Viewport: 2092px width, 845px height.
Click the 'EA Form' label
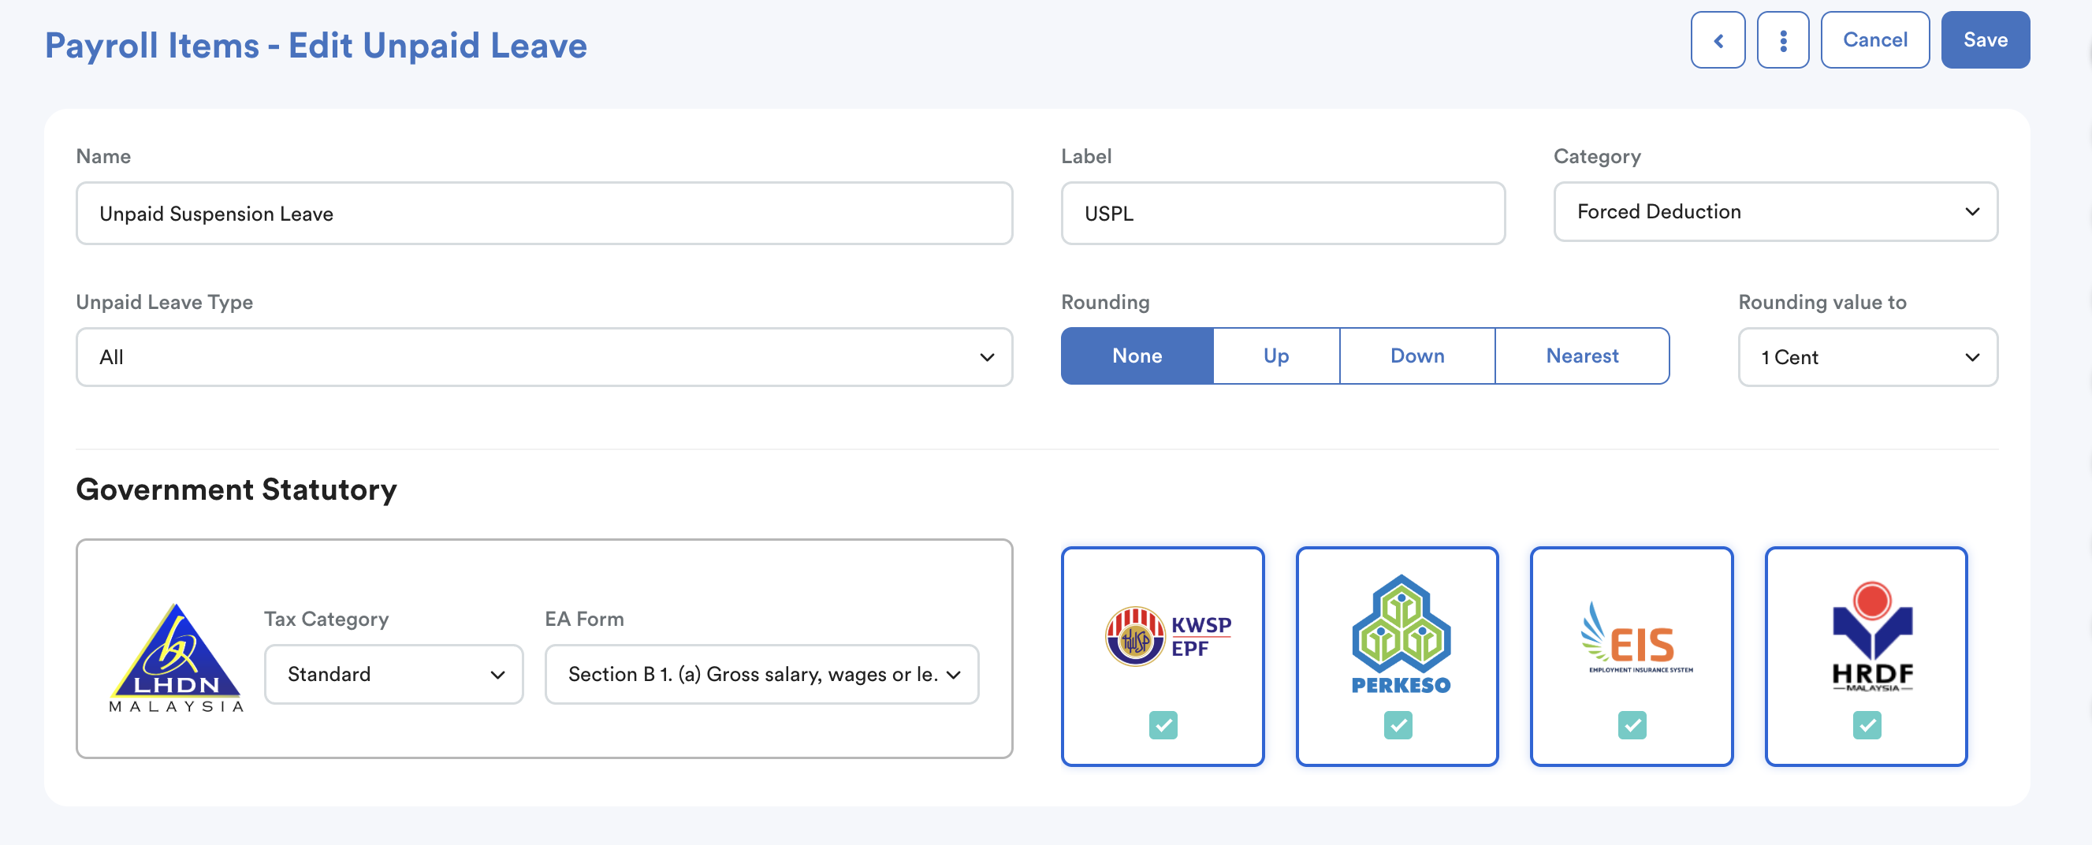tap(584, 618)
